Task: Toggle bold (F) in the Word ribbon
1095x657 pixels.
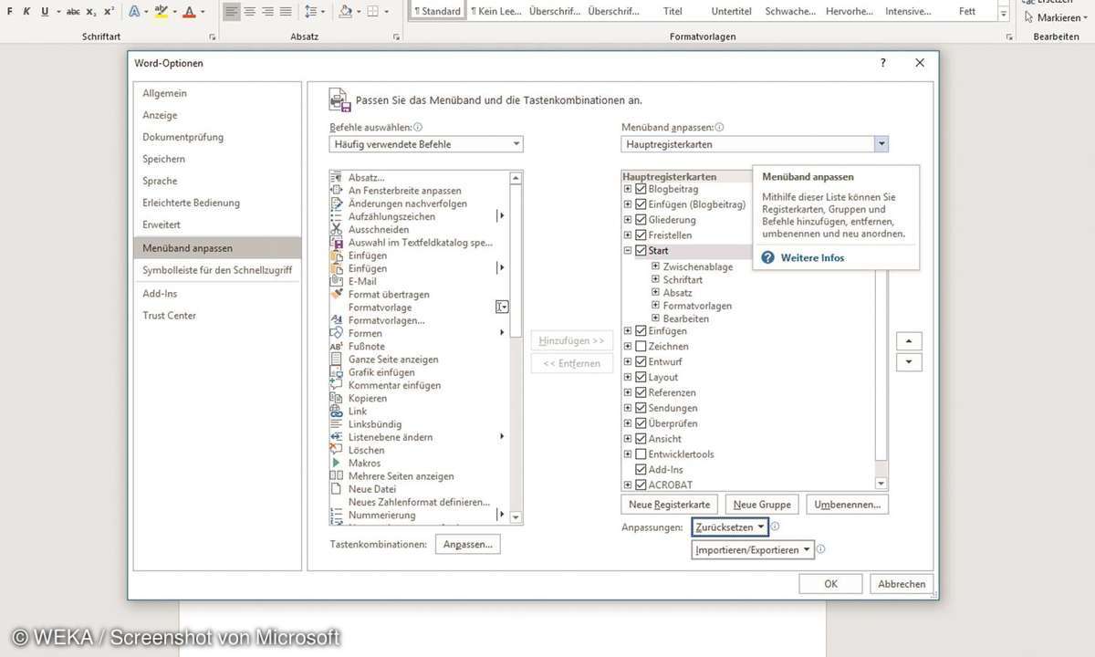Action: click(x=10, y=12)
